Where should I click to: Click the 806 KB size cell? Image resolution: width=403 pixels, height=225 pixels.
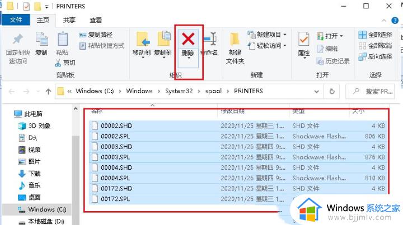(374, 136)
